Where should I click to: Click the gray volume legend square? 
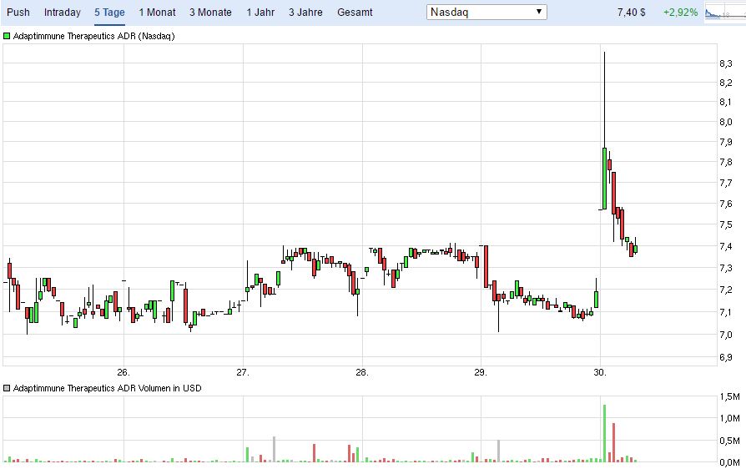8,388
